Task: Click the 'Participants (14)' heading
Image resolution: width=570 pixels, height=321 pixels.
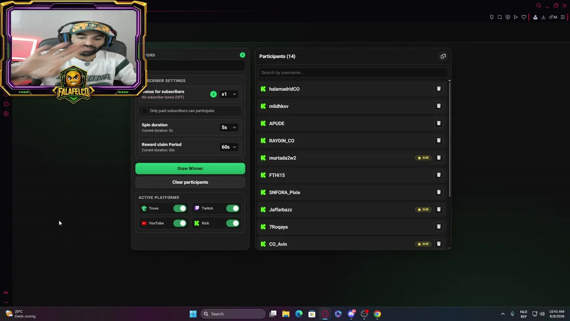Action: [x=277, y=56]
